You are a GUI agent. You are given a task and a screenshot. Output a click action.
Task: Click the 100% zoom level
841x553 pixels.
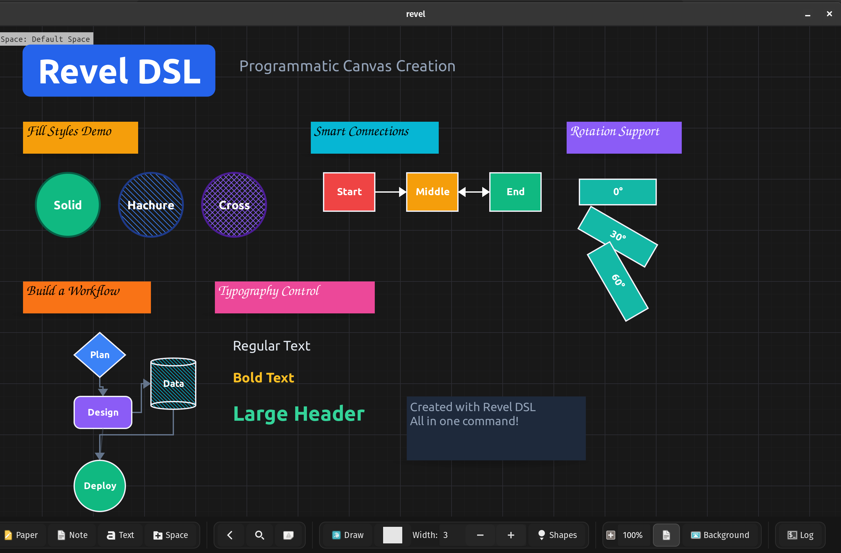pos(633,535)
